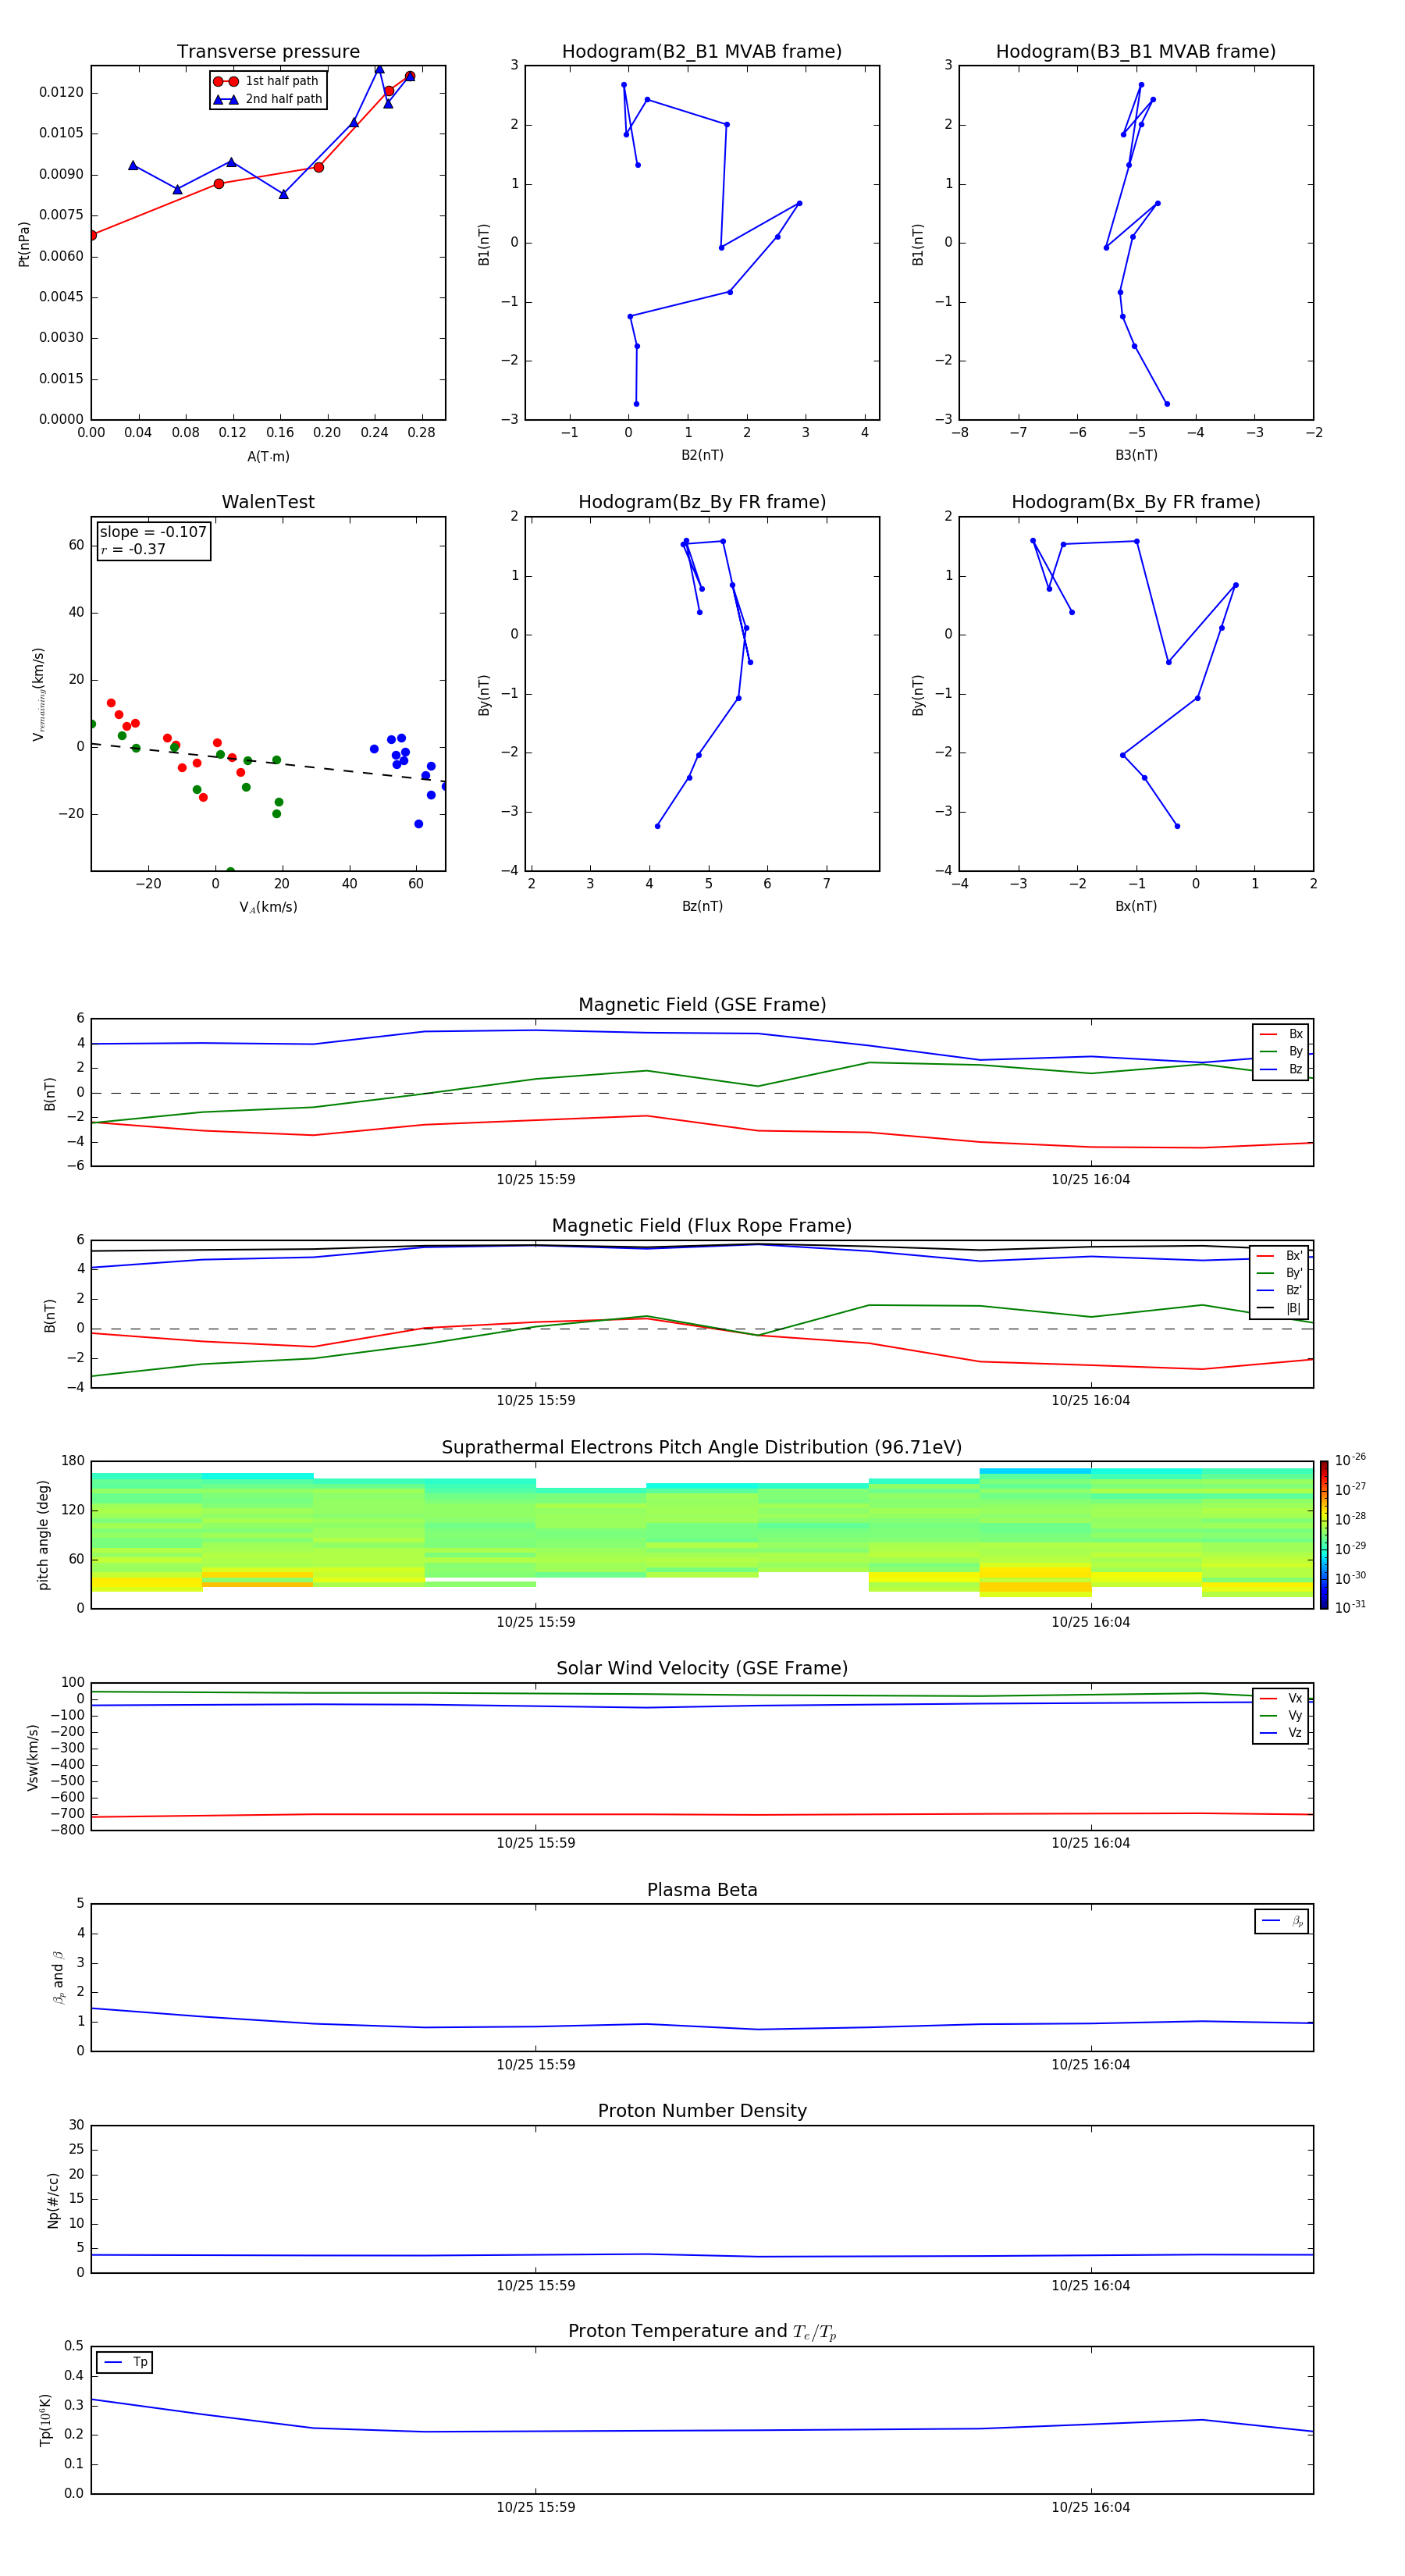Screen dimensions: 1405x2576
Task: Click 'Pt(nPa)' axis label
Action: coord(24,244)
